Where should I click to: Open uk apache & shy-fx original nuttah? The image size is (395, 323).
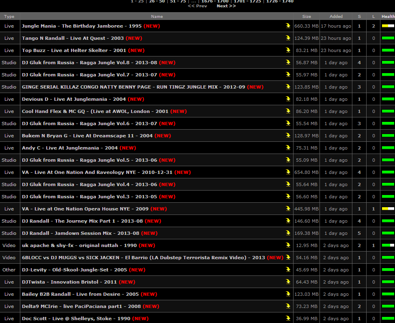pyautogui.click(x=79, y=245)
